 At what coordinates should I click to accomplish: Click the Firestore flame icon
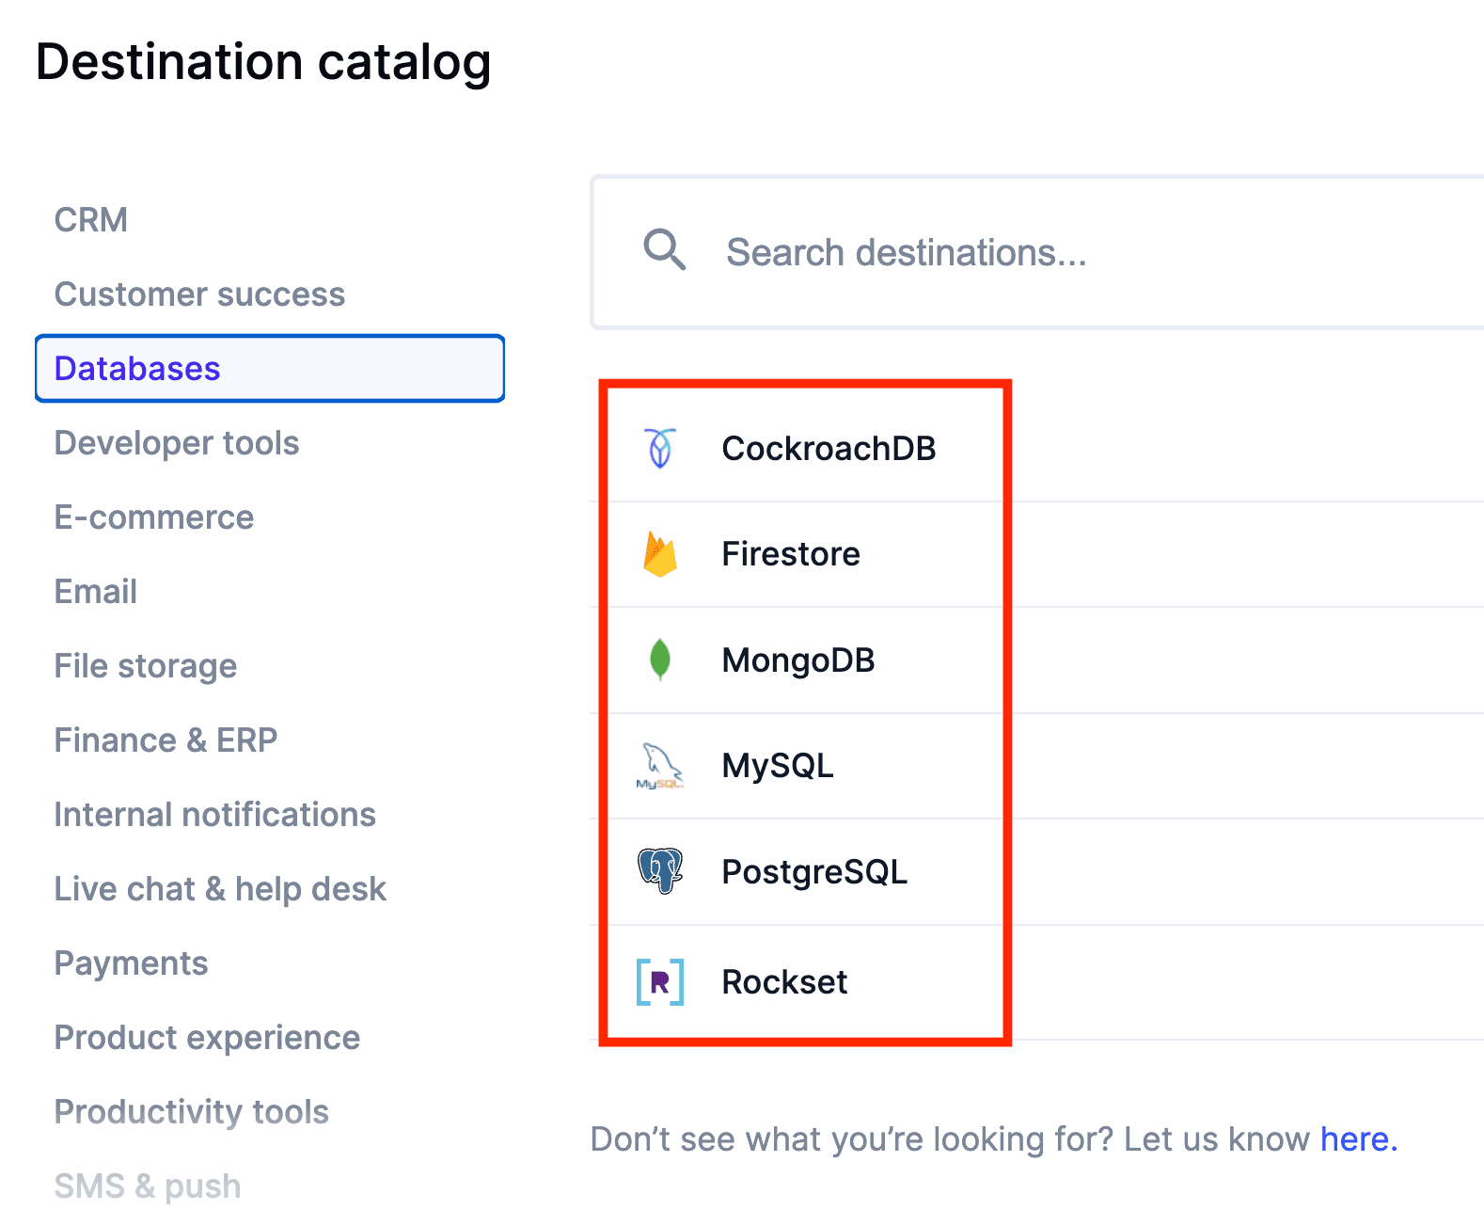pos(660,554)
